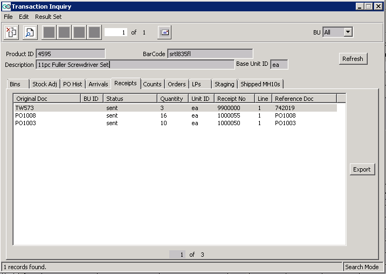386x274 pixels.
Task: Open the PO Hist tab
Action: tap(72, 84)
